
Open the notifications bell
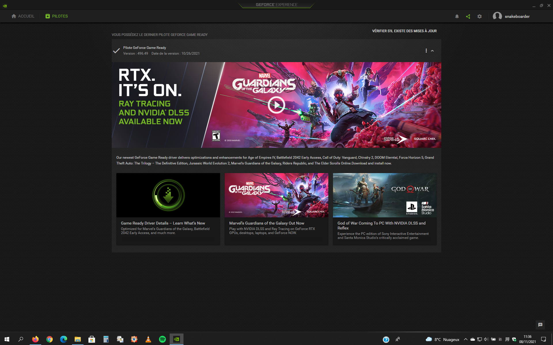click(x=457, y=16)
